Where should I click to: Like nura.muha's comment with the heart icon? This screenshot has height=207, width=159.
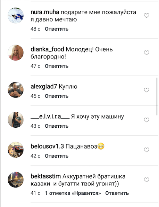point(147,16)
